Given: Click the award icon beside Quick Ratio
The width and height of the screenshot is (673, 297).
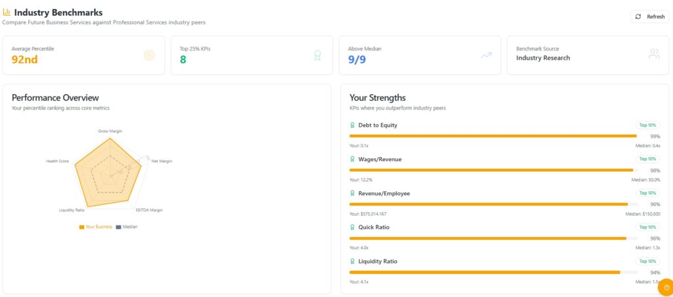Looking at the screenshot, I should (353, 227).
